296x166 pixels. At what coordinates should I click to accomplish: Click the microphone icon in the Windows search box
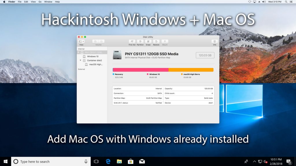tap(86, 161)
